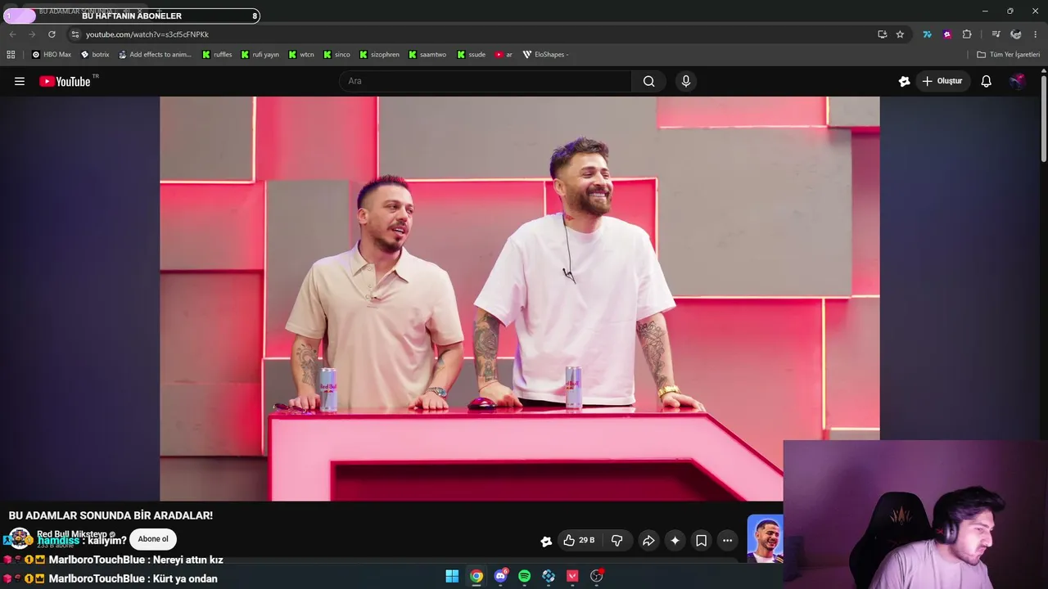Open the sinco bookmark
Viewport: 1048px width, 589px height.
[337, 55]
